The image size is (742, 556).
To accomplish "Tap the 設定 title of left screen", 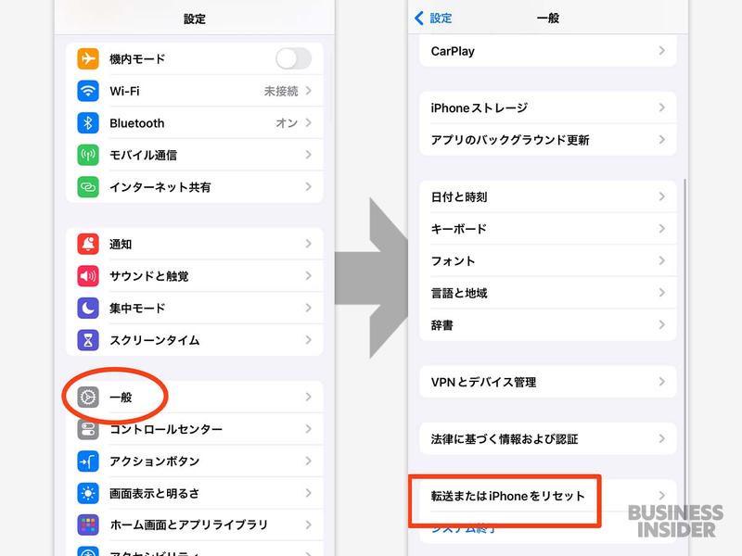I will coord(195,19).
